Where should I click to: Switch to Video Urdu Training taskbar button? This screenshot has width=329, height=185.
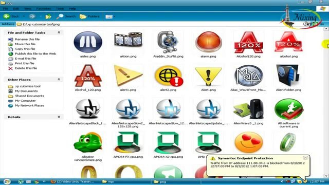[72, 181]
